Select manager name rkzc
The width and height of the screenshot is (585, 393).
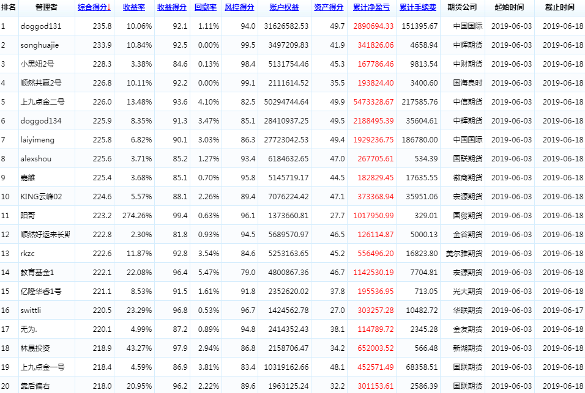28,253
